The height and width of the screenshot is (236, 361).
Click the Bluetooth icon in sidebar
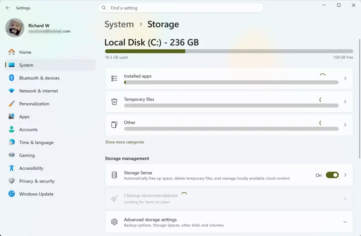(12, 78)
